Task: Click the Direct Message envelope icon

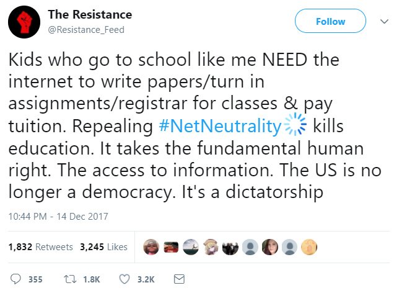Action: [x=180, y=279]
